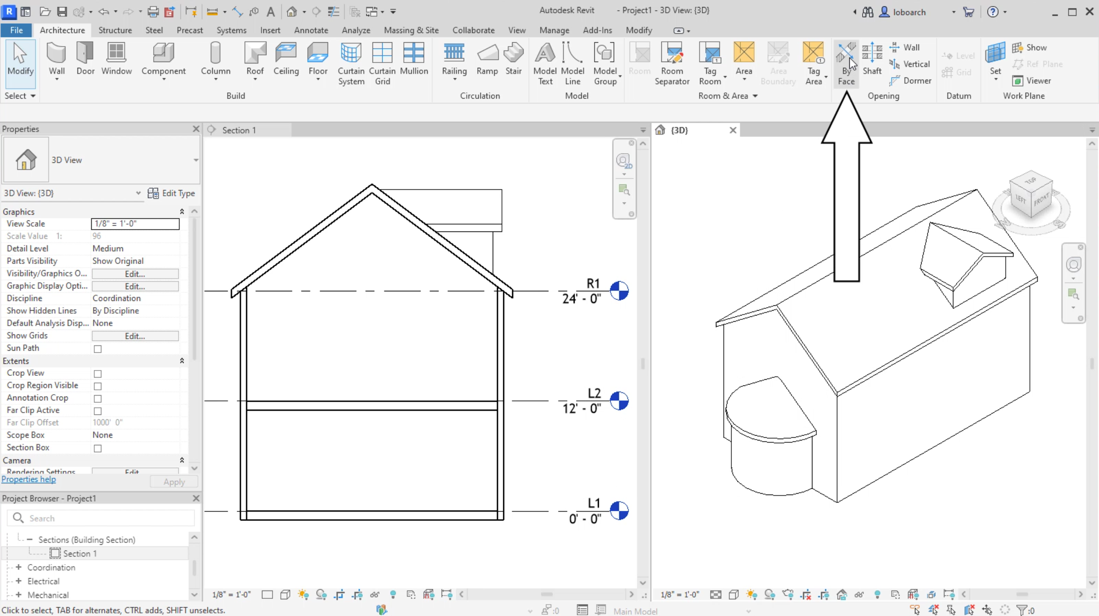1099x616 pixels.
Task: Check the Crop View option
Action: (x=97, y=373)
